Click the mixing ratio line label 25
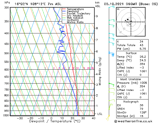 click(92, 68)
